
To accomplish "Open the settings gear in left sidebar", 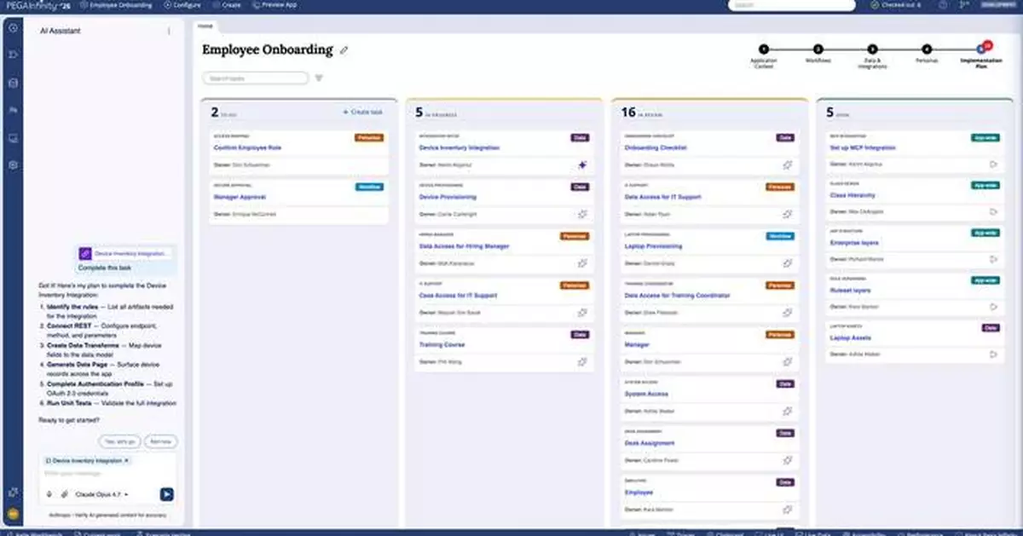I will coord(13,164).
